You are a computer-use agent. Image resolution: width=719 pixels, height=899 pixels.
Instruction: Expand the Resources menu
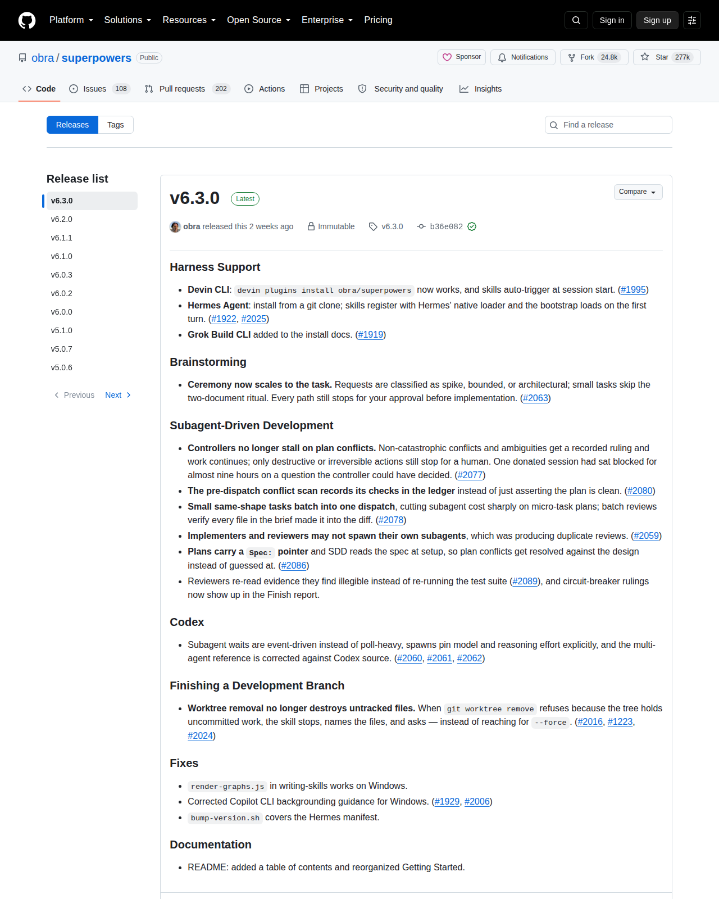pos(189,20)
